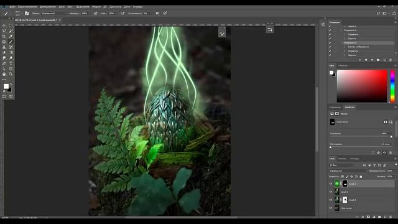Open the Изображение menu
Screen dimensions: 398x224
(48, 7)
